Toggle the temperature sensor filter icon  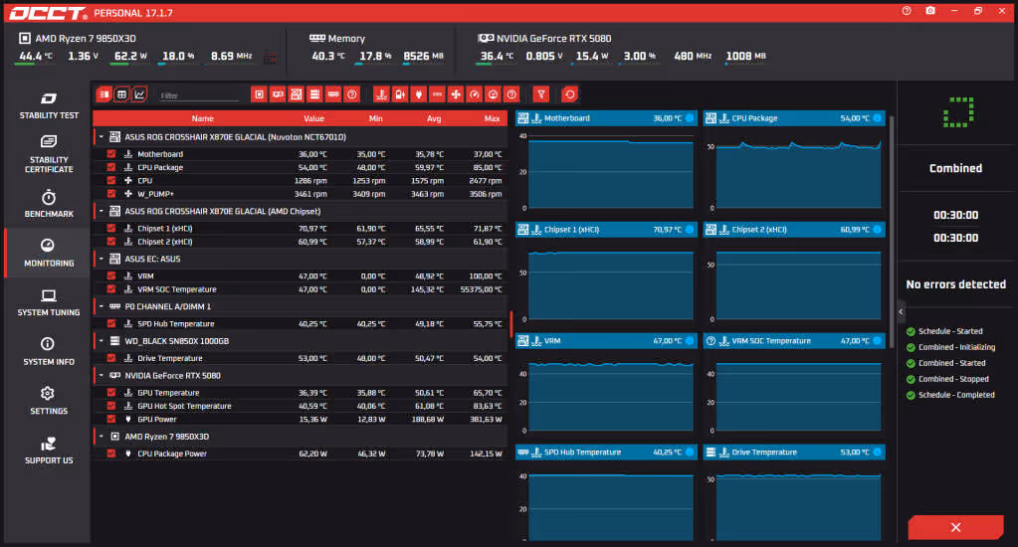coord(381,94)
